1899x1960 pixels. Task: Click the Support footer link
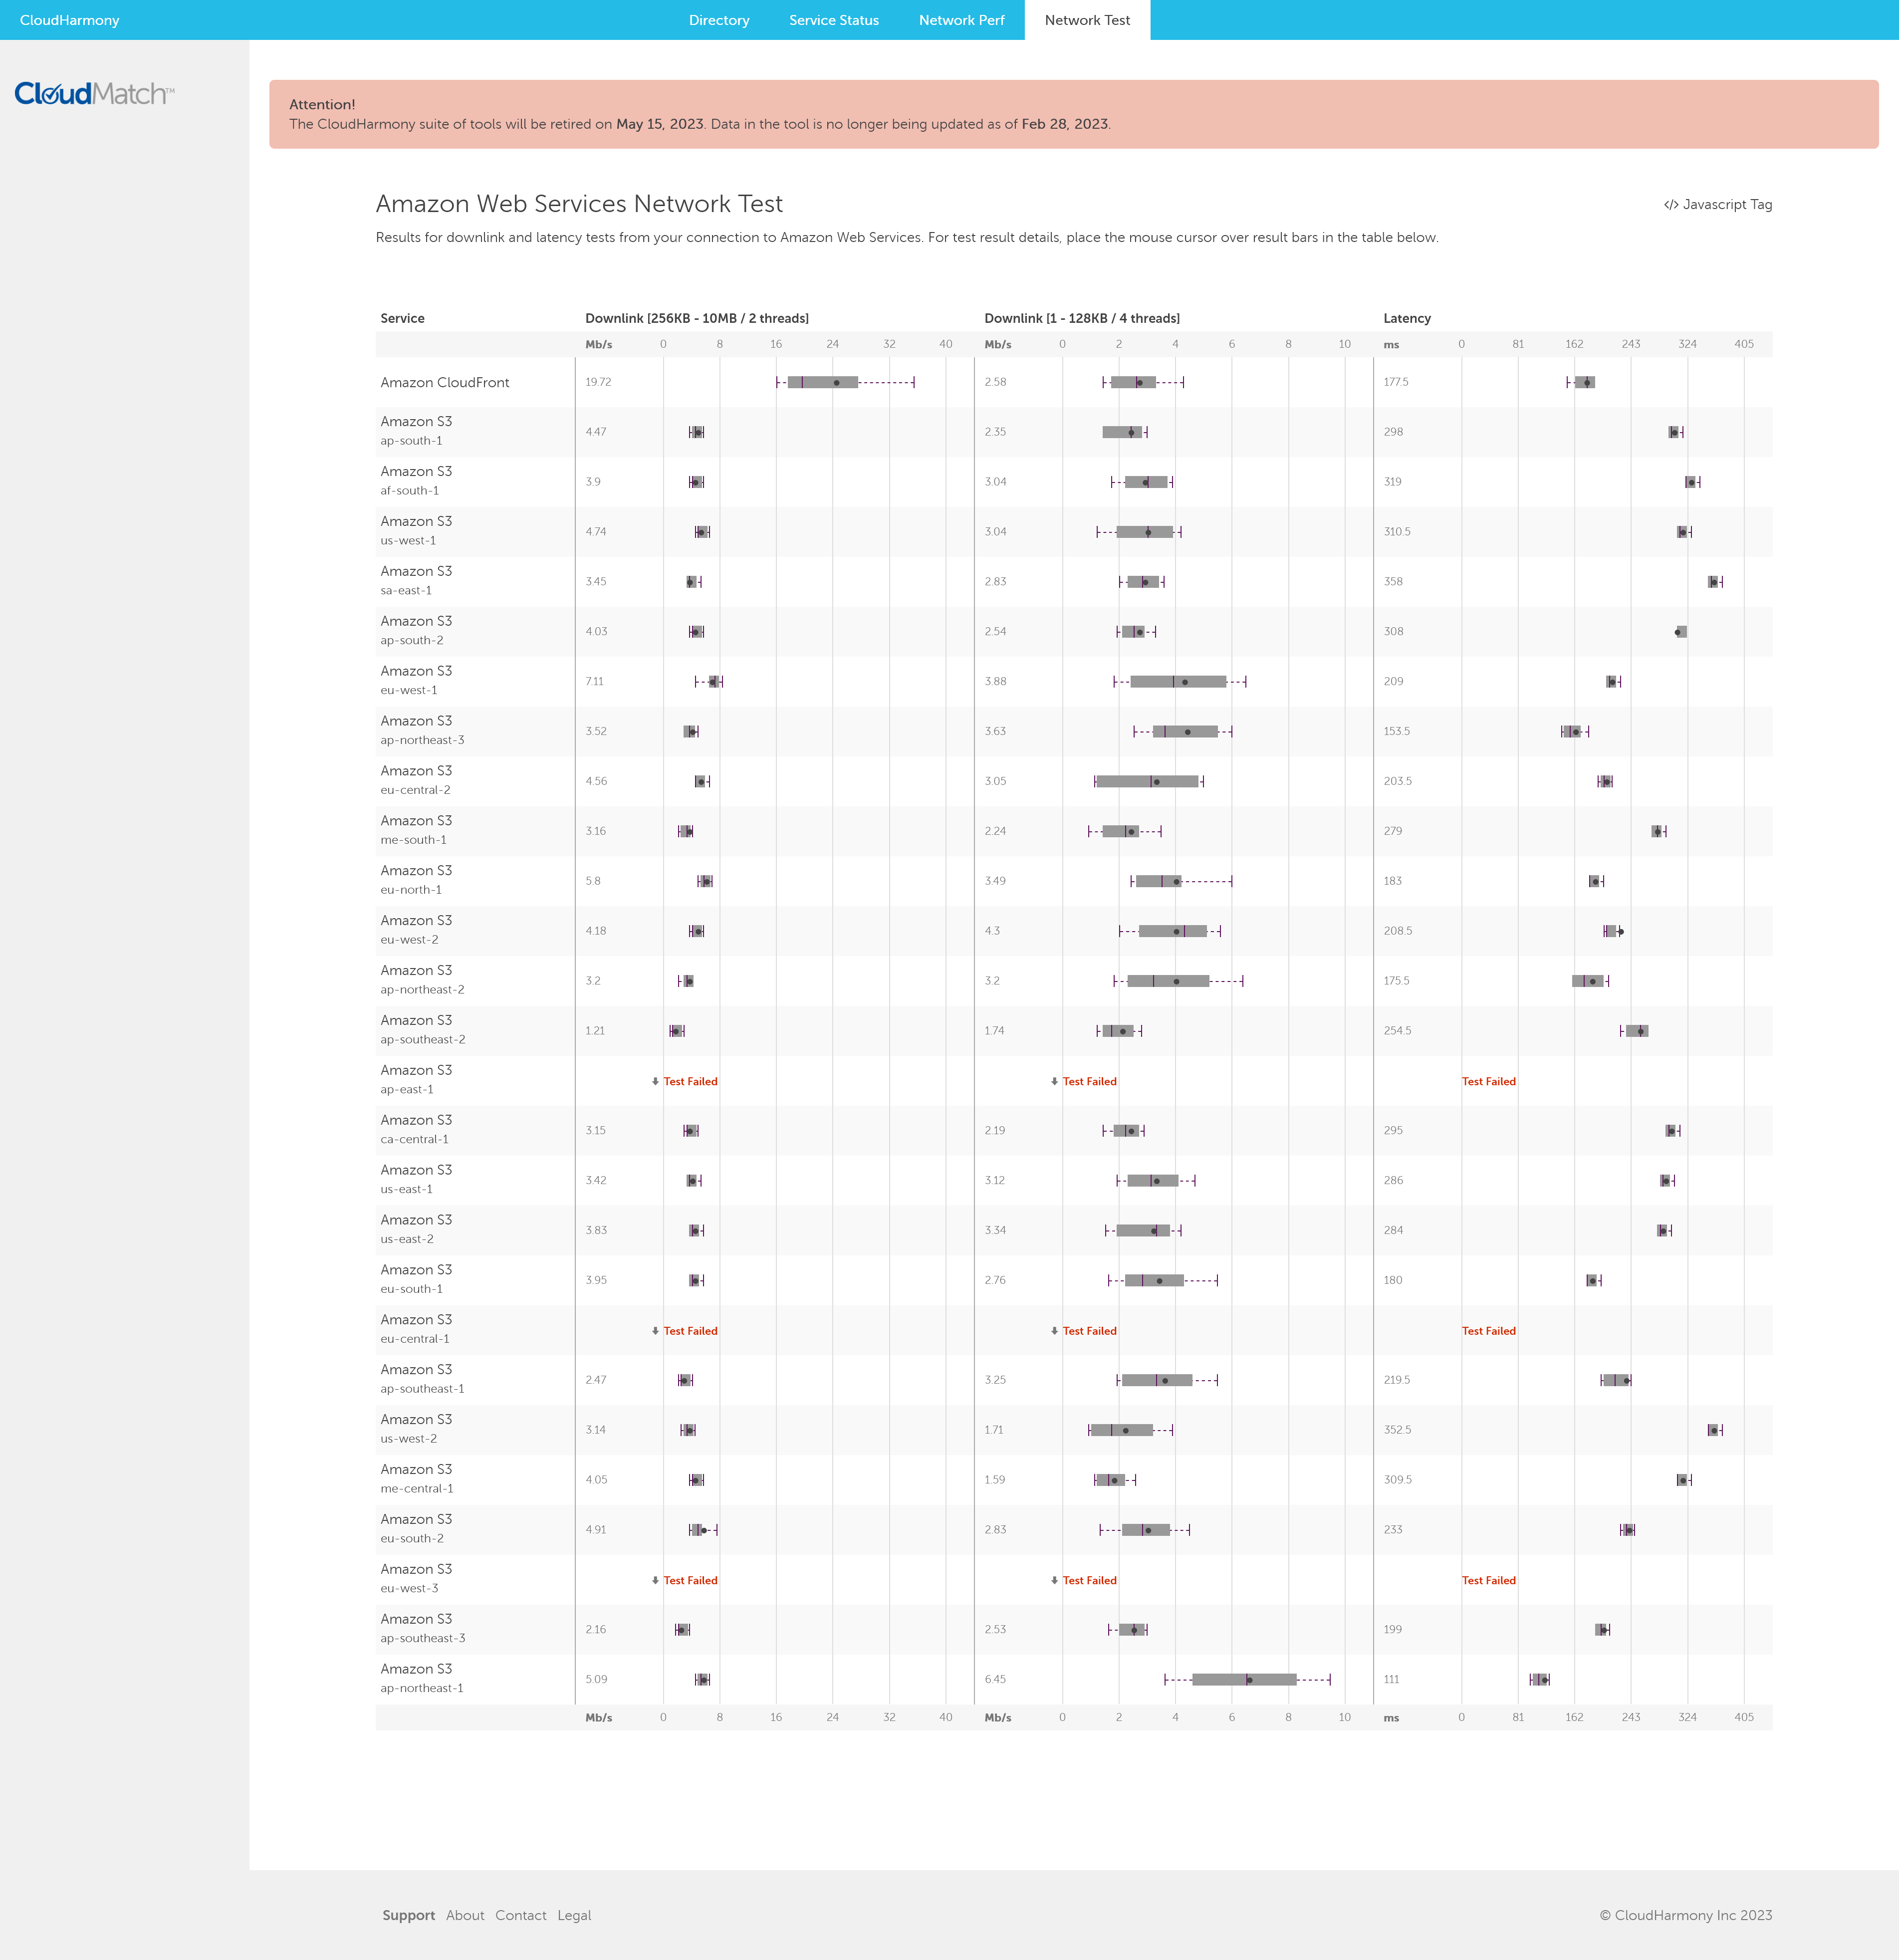coord(408,1915)
